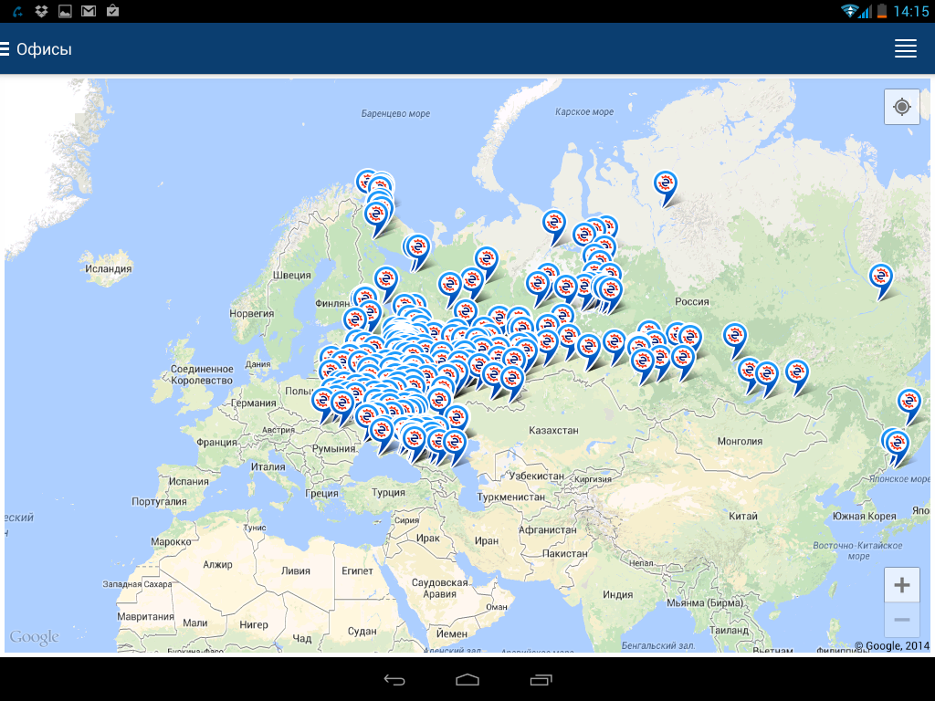Open the left navigation drawer beside Офисы
The height and width of the screenshot is (701, 935).
tap(5, 49)
